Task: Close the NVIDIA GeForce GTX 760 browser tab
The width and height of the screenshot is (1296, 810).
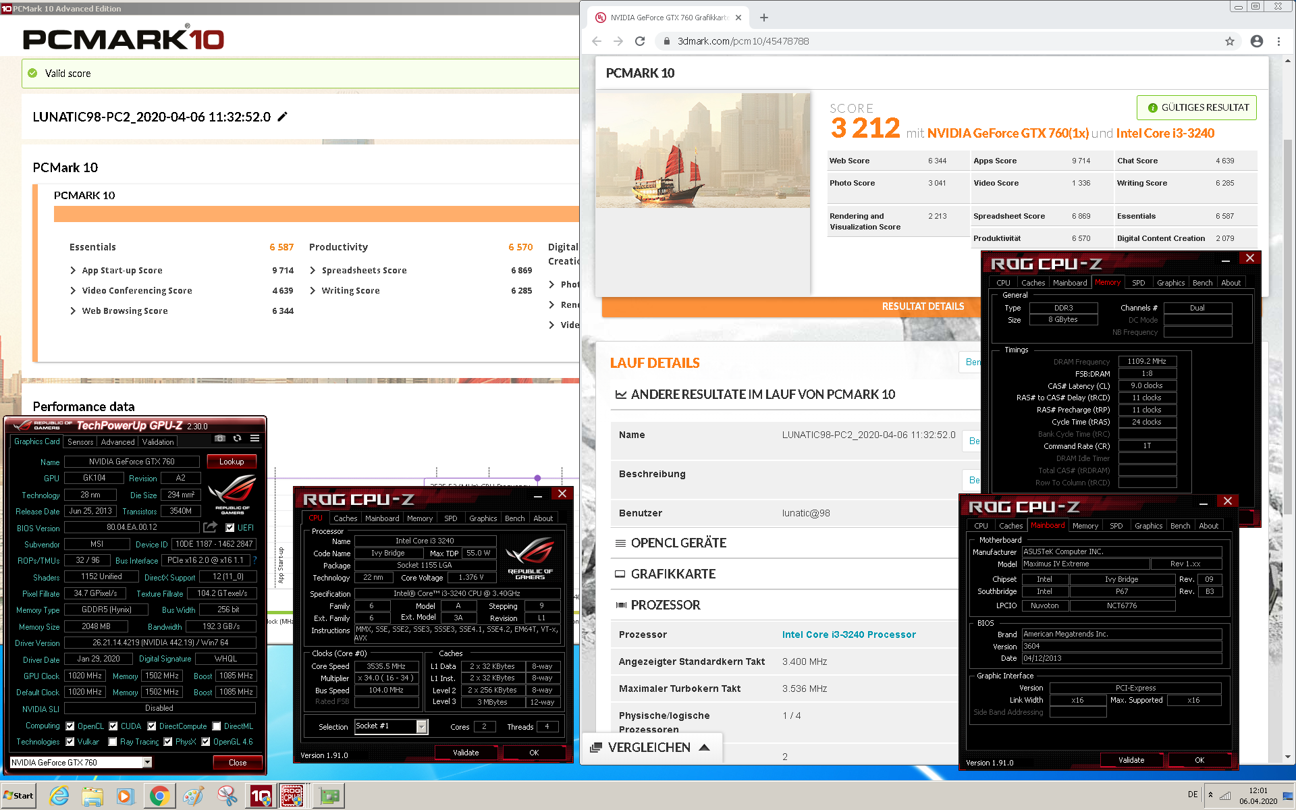Action: (x=738, y=18)
